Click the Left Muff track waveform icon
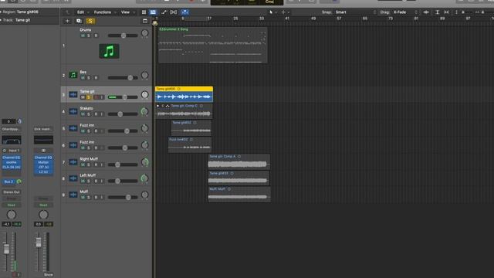 [73, 178]
